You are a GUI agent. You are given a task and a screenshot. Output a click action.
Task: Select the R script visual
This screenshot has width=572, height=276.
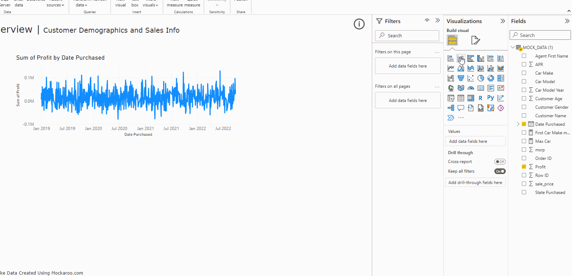pyautogui.click(x=481, y=98)
